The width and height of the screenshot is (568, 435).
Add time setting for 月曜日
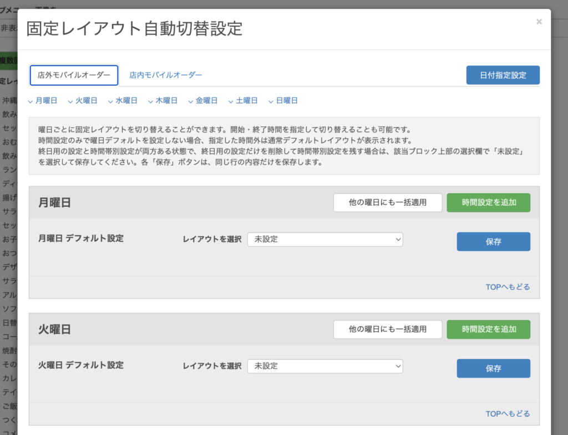489,203
